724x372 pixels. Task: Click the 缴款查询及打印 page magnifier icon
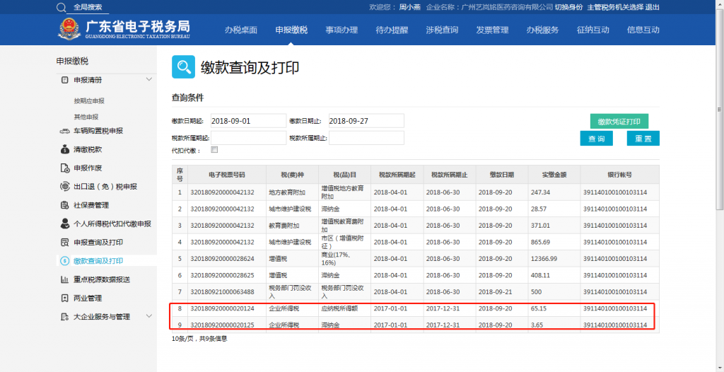coord(183,67)
